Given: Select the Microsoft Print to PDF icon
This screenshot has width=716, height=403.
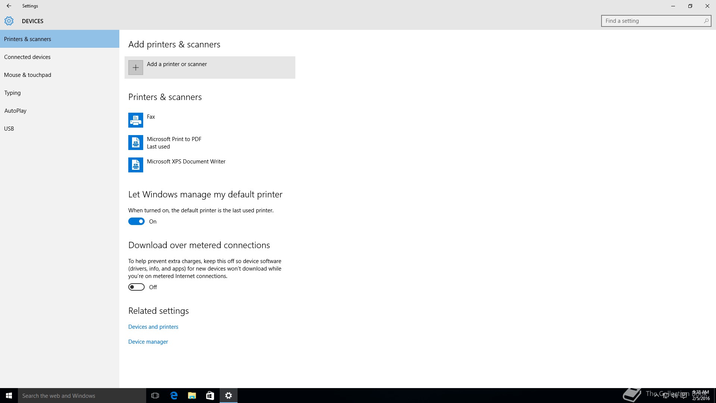Looking at the screenshot, I should (x=136, y=143).
